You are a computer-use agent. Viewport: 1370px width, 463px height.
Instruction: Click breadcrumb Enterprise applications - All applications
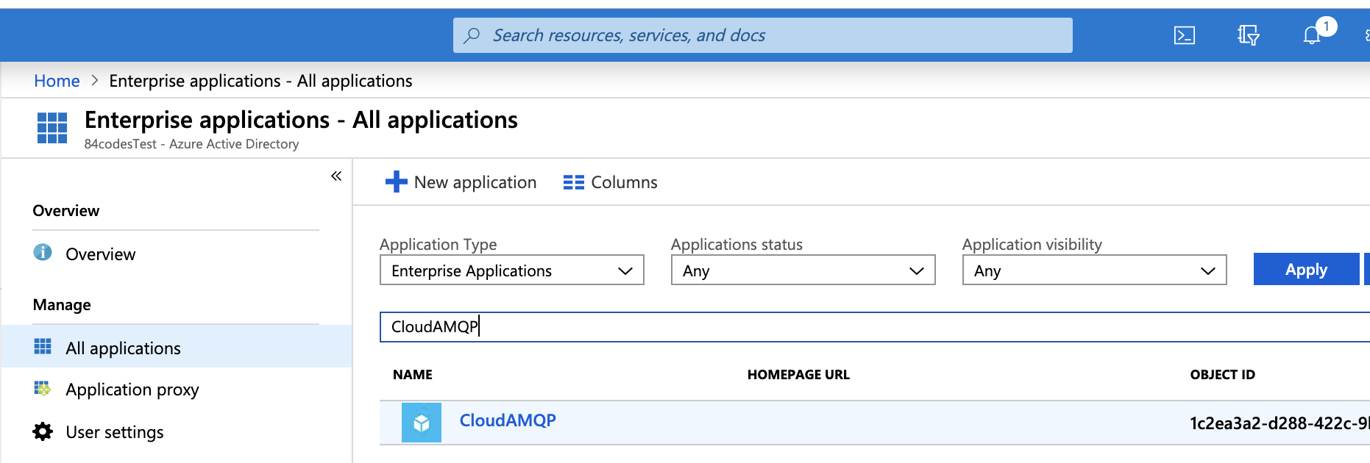pos(260,81)
